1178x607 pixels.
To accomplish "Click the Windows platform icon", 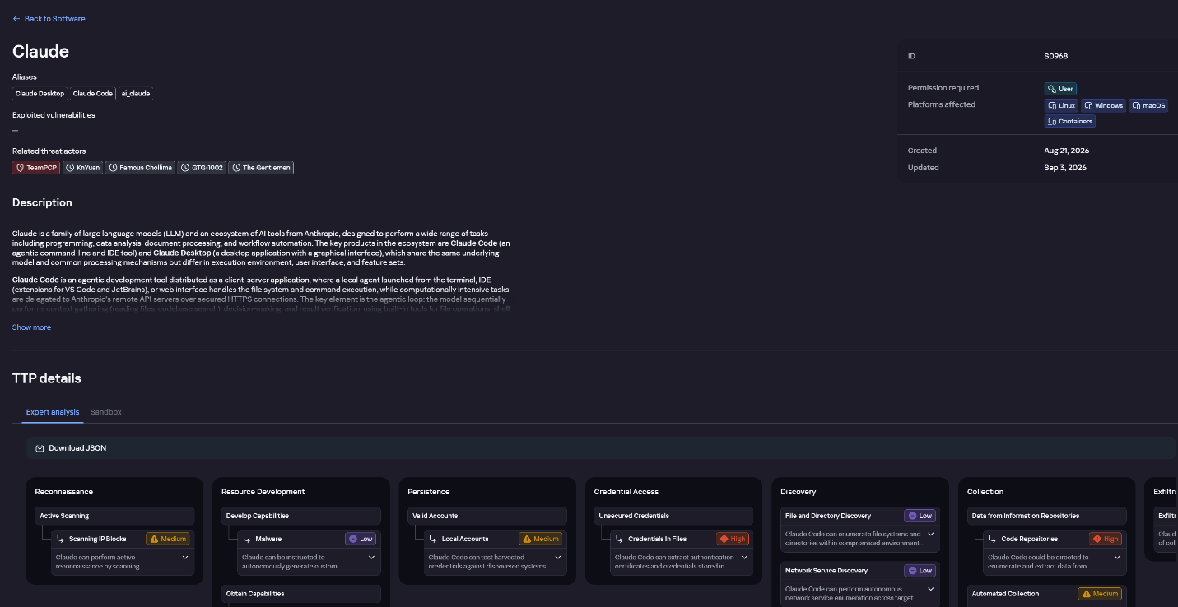I will (1088, 106).
